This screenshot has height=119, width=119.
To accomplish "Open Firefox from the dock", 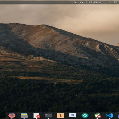I will [x=12, y=115].
